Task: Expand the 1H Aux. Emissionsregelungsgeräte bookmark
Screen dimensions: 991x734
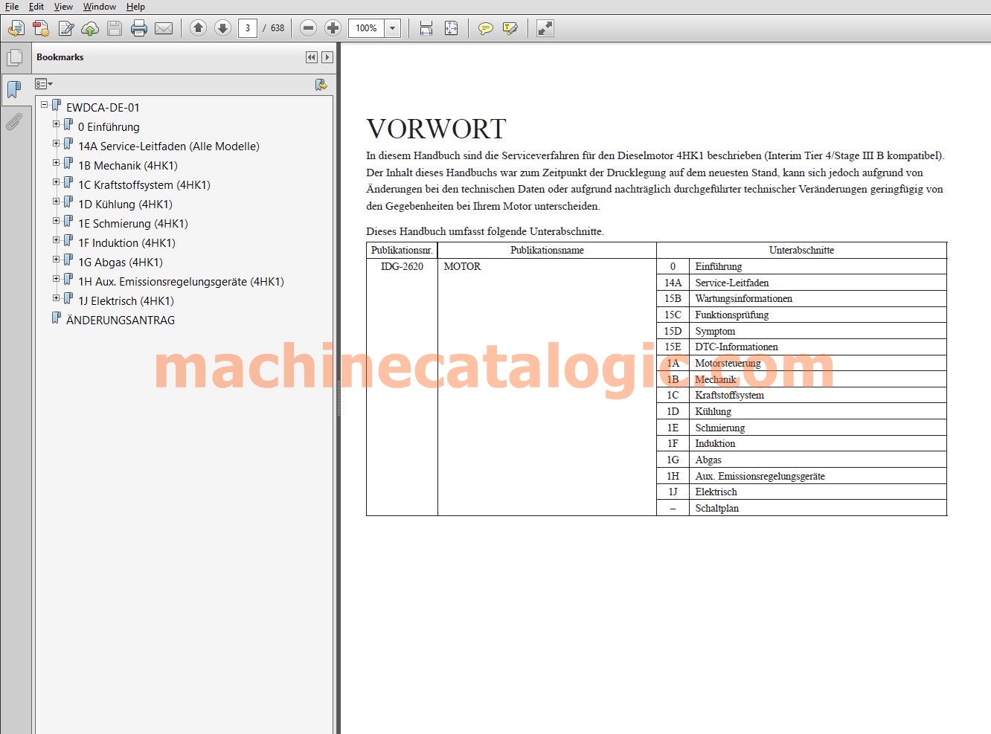Action: tap(57, 279)
